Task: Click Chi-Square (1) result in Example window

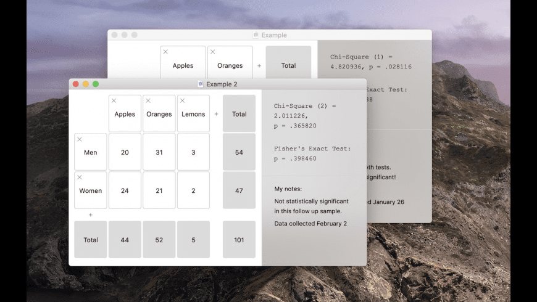Action: (x=371, y=62)
